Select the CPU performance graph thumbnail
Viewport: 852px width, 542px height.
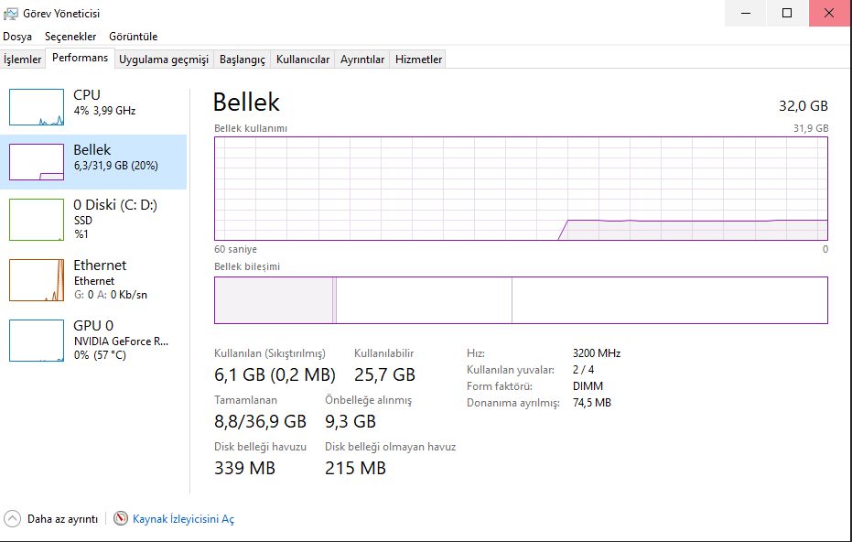coord(37,107)
